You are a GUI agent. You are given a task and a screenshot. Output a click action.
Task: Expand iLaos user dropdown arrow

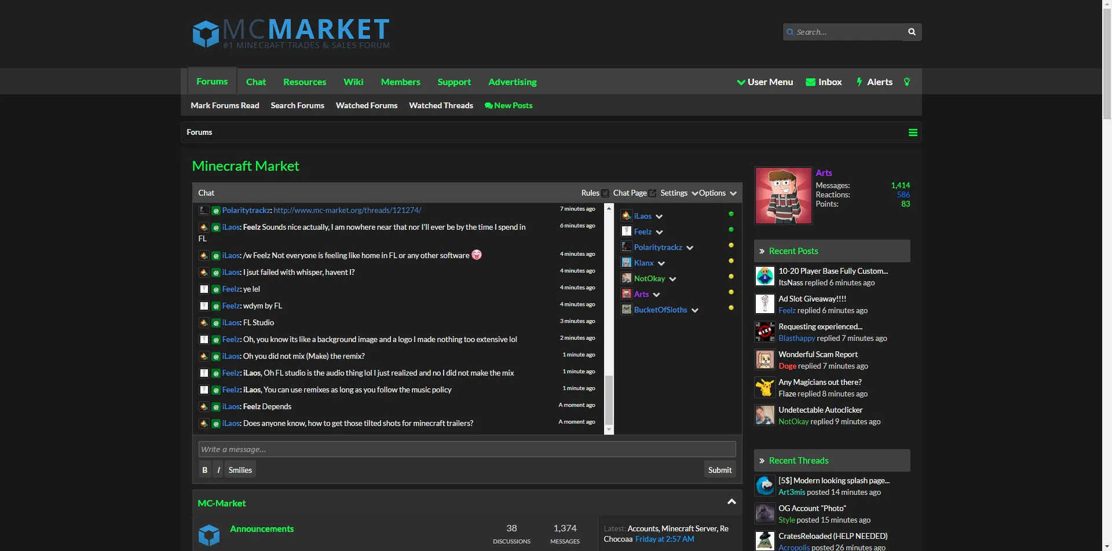tap(659, 216)
